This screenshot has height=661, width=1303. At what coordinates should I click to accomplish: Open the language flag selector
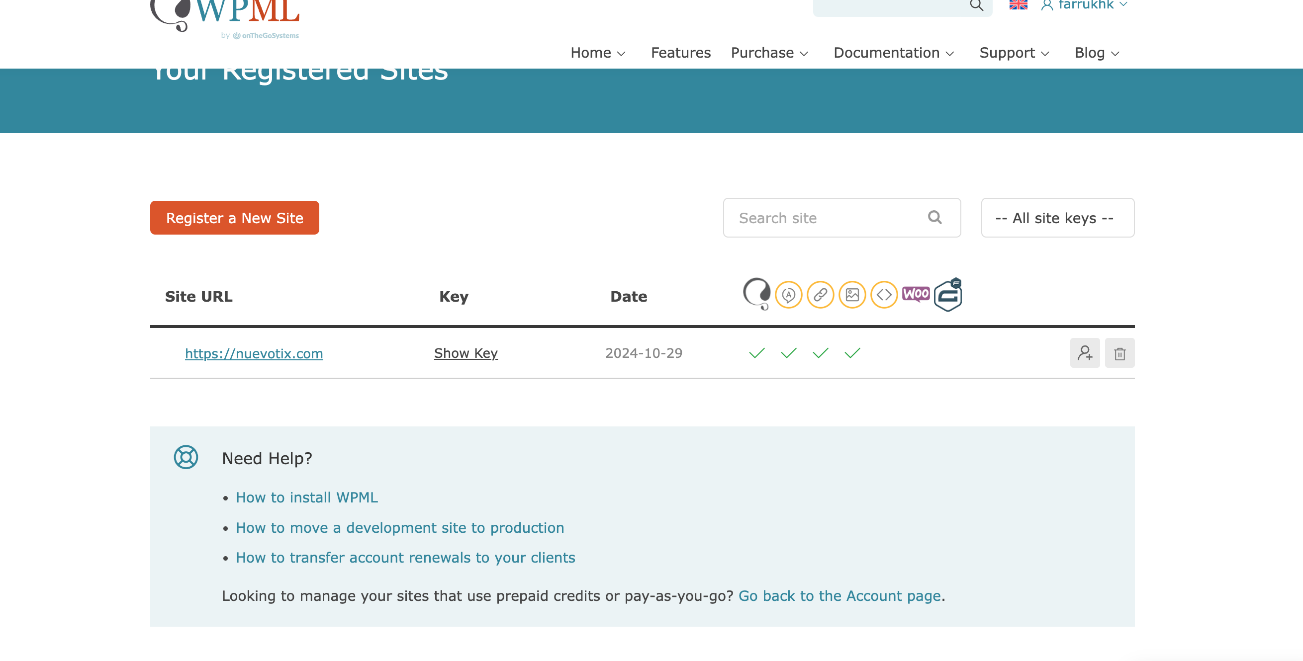click(x=1018, y=5)
